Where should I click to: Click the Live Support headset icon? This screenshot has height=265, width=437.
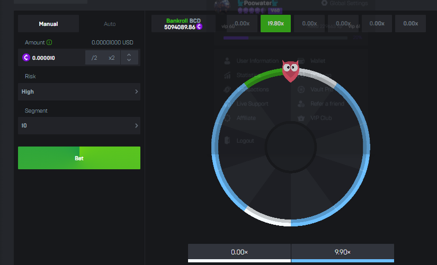click(x=227, y=104)
